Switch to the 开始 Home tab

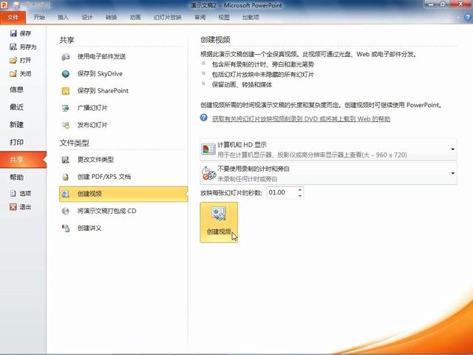pos(39,18)
